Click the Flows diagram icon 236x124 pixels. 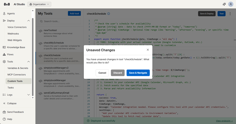coord(4,55)
